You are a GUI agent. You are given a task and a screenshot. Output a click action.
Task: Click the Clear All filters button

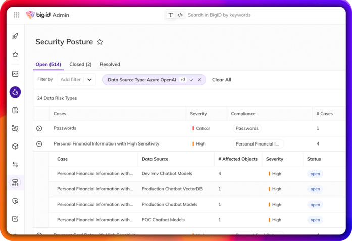coord(221,80)
